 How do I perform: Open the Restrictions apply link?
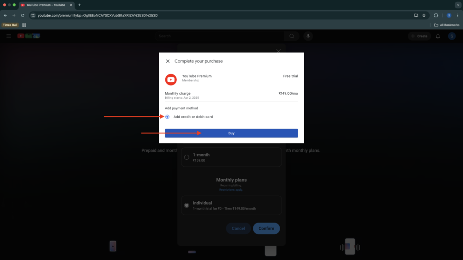point(231,190)
